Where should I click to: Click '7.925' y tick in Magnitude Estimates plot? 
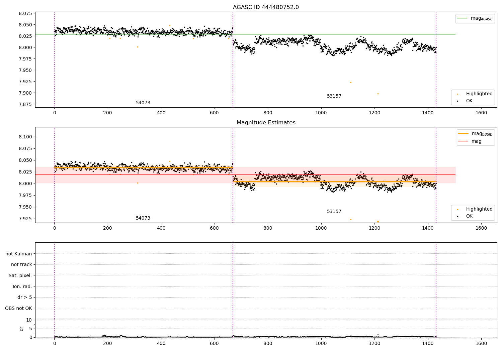(x=25, y=219)
